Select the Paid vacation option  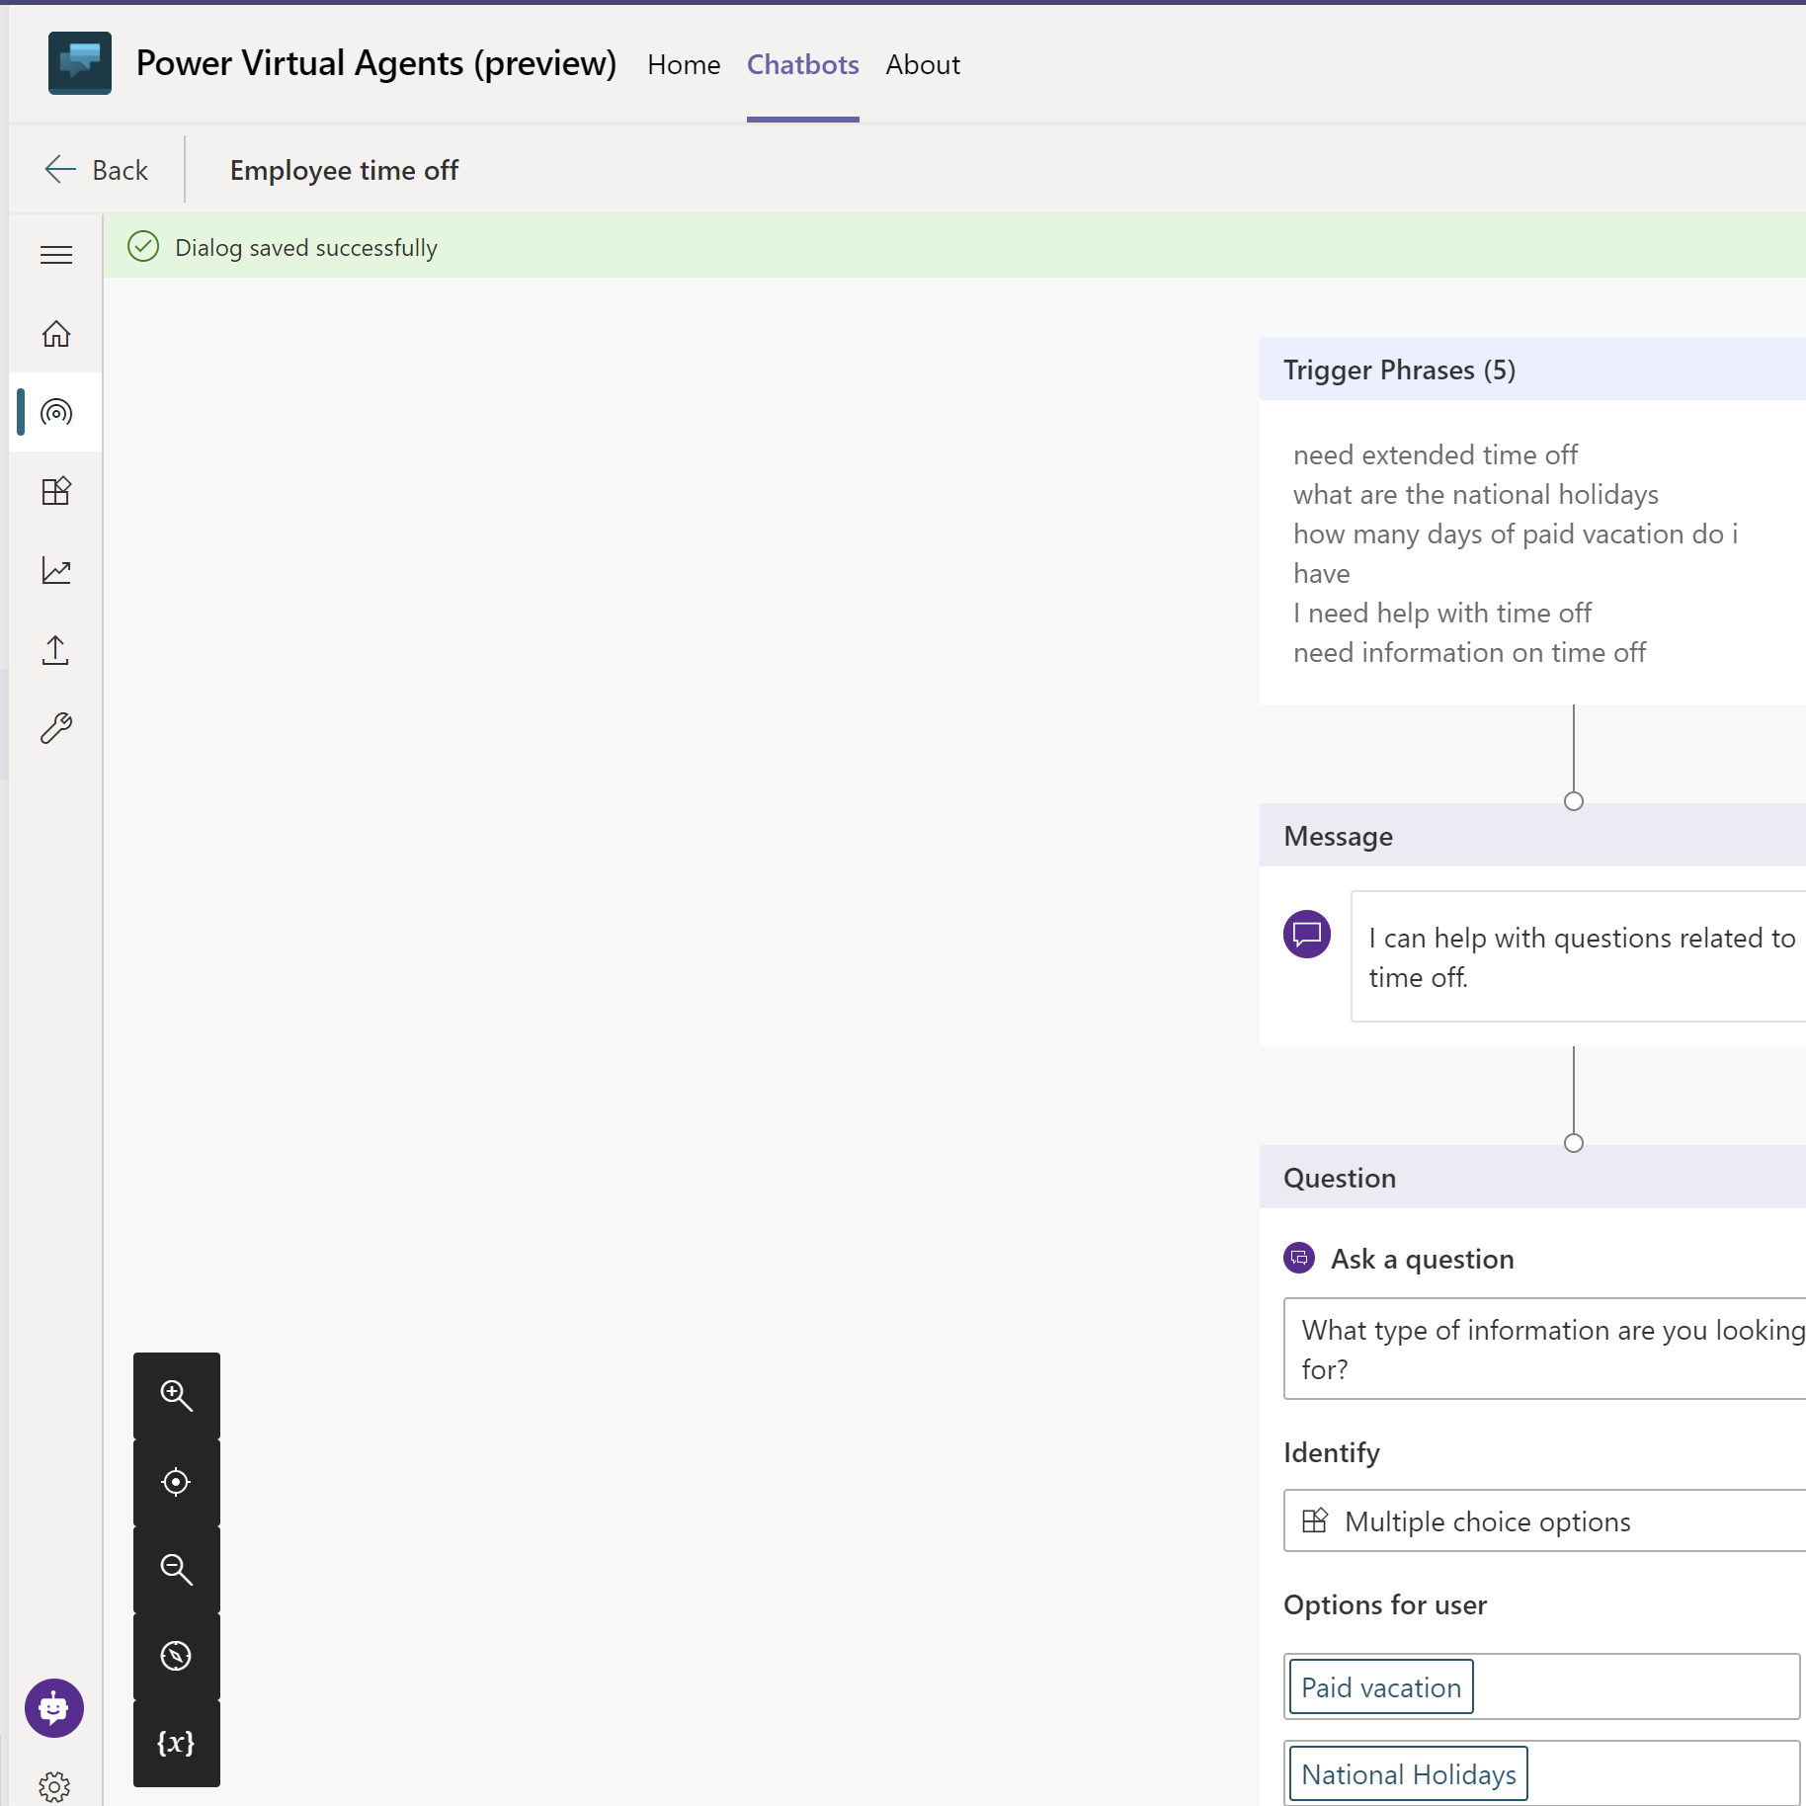pos(1380,1686)
